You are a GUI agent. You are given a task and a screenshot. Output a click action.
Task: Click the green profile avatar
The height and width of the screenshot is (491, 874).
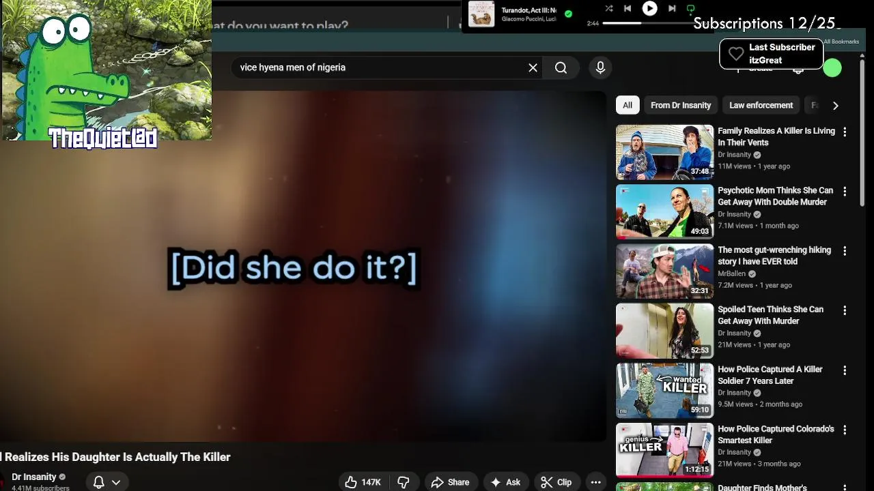832,68
